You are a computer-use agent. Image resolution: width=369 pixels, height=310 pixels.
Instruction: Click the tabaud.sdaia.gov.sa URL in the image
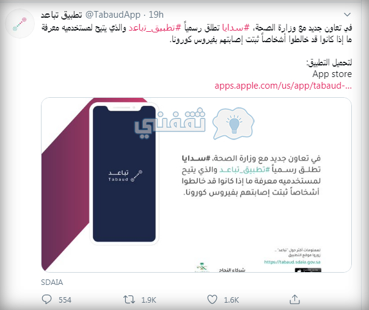coord(292,262)
